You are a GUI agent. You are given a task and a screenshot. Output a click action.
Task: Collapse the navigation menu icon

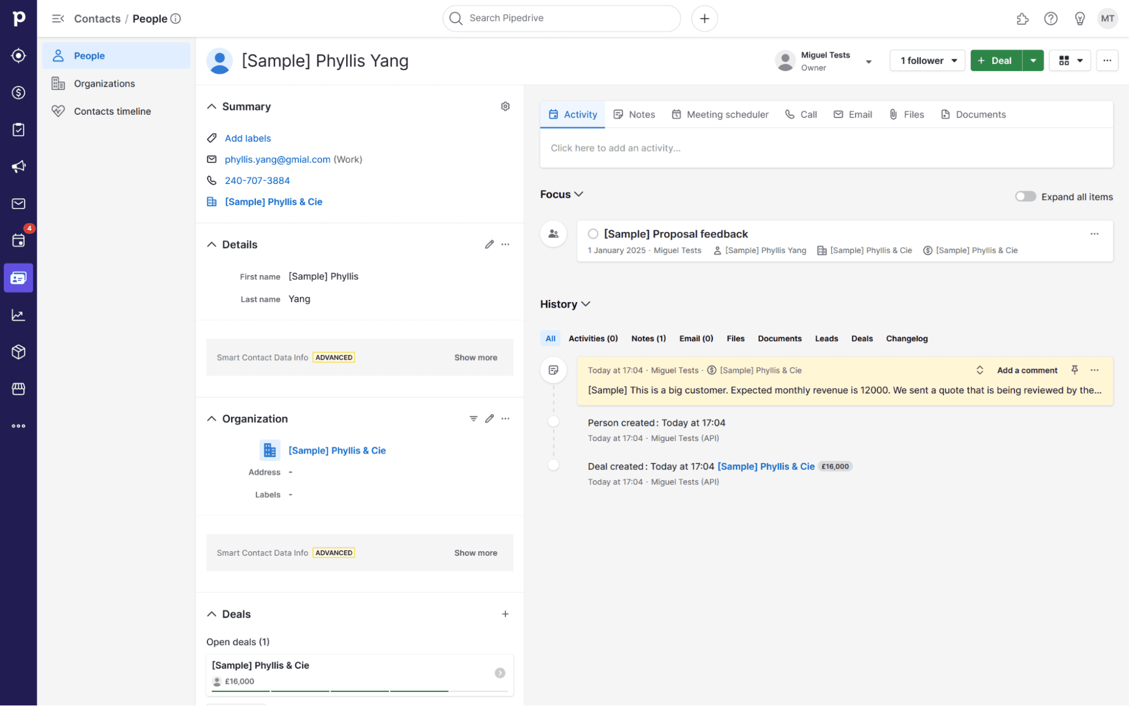pos(58,19)
